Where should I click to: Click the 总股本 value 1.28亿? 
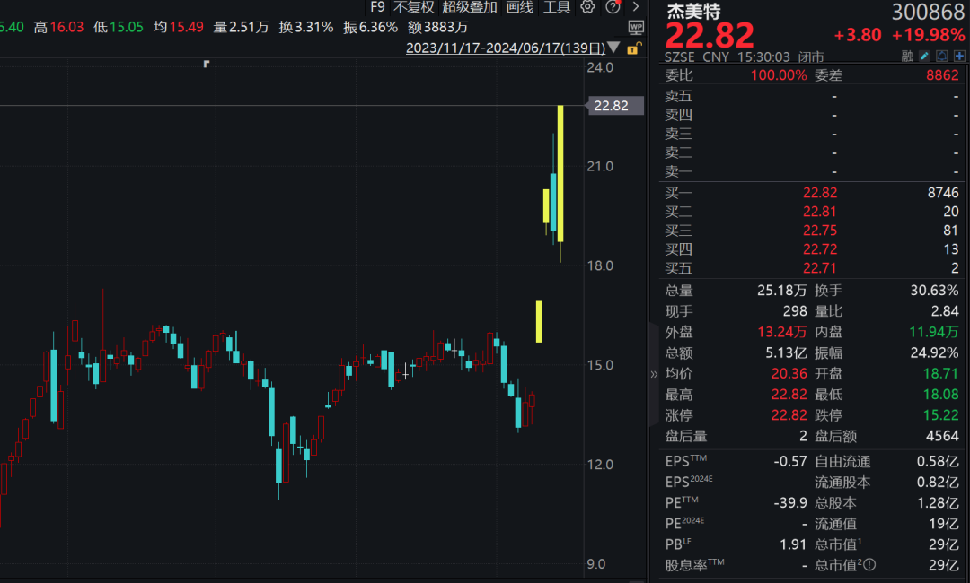click(938, 503)
